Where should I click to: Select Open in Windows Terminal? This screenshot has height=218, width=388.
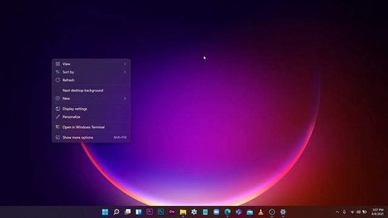92,127
